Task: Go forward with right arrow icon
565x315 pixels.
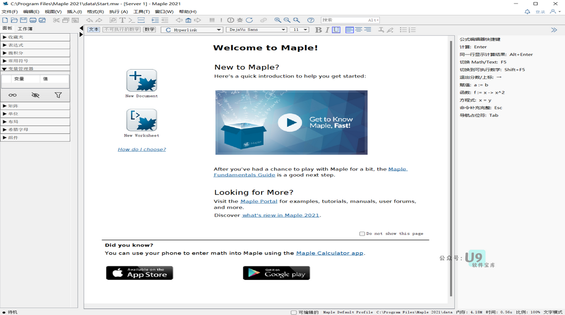Action: tap(197, 20)
